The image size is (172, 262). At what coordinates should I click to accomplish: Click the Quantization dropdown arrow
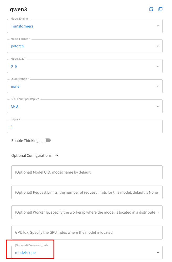158,86
